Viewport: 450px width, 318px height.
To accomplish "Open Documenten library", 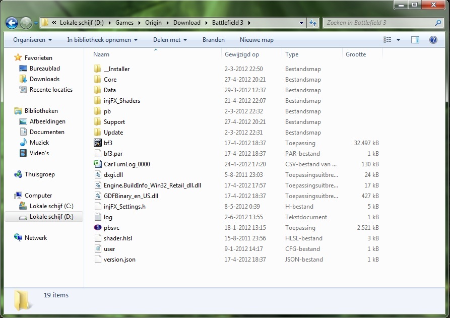I will [x=47, y=133].
